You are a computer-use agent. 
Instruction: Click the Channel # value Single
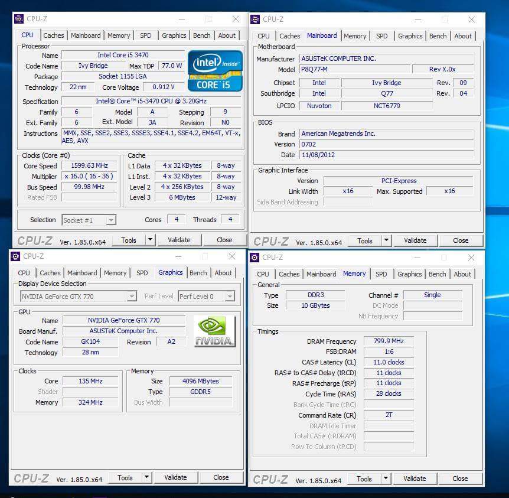click(x=433, y=295)
